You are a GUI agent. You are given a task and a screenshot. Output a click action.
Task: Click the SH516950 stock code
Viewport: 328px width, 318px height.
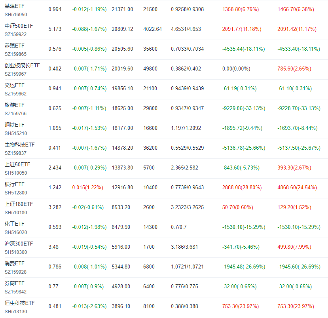click(x=16, y=15)
